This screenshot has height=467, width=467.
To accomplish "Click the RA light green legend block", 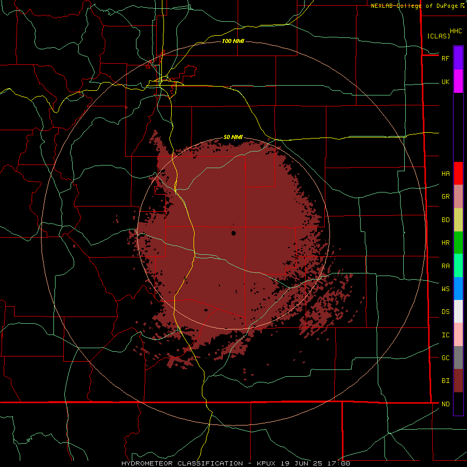I will tap(458, 266).
